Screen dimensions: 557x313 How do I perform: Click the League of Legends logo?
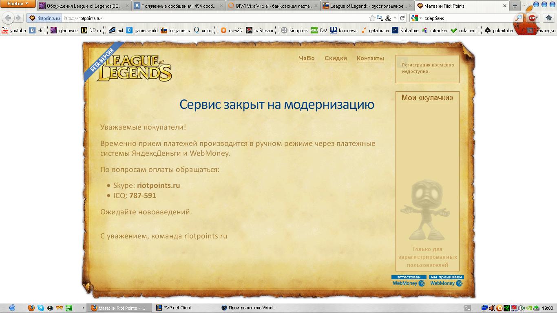pyautogui.click(x=134, y=68)
